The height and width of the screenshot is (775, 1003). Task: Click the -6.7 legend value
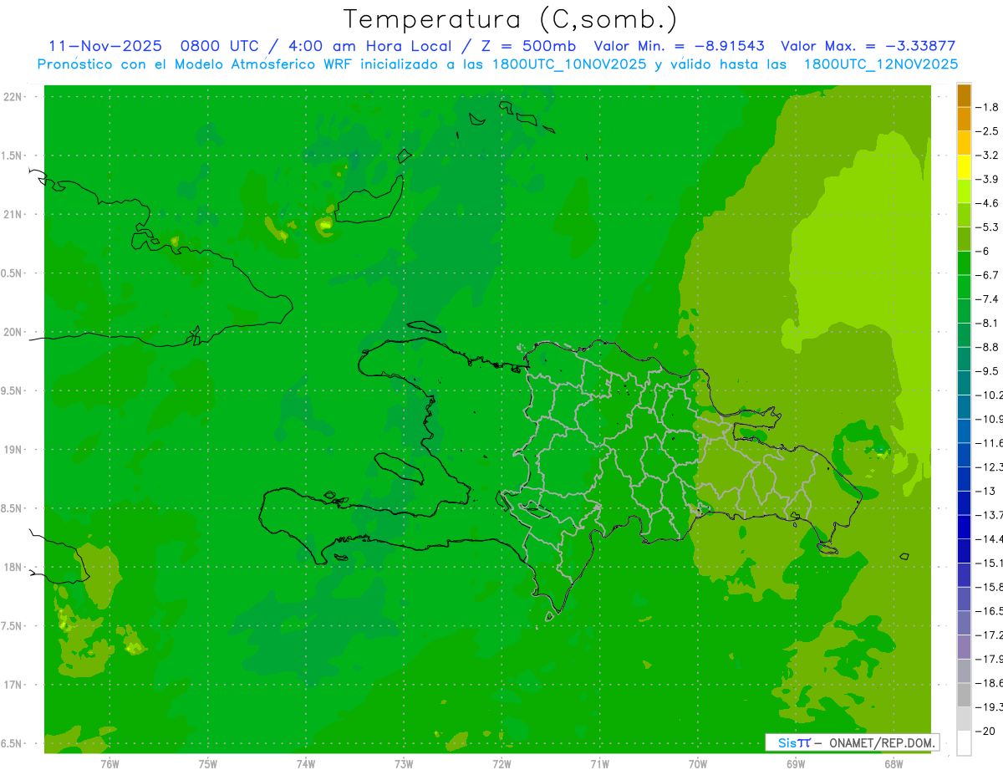click(988, 275)
